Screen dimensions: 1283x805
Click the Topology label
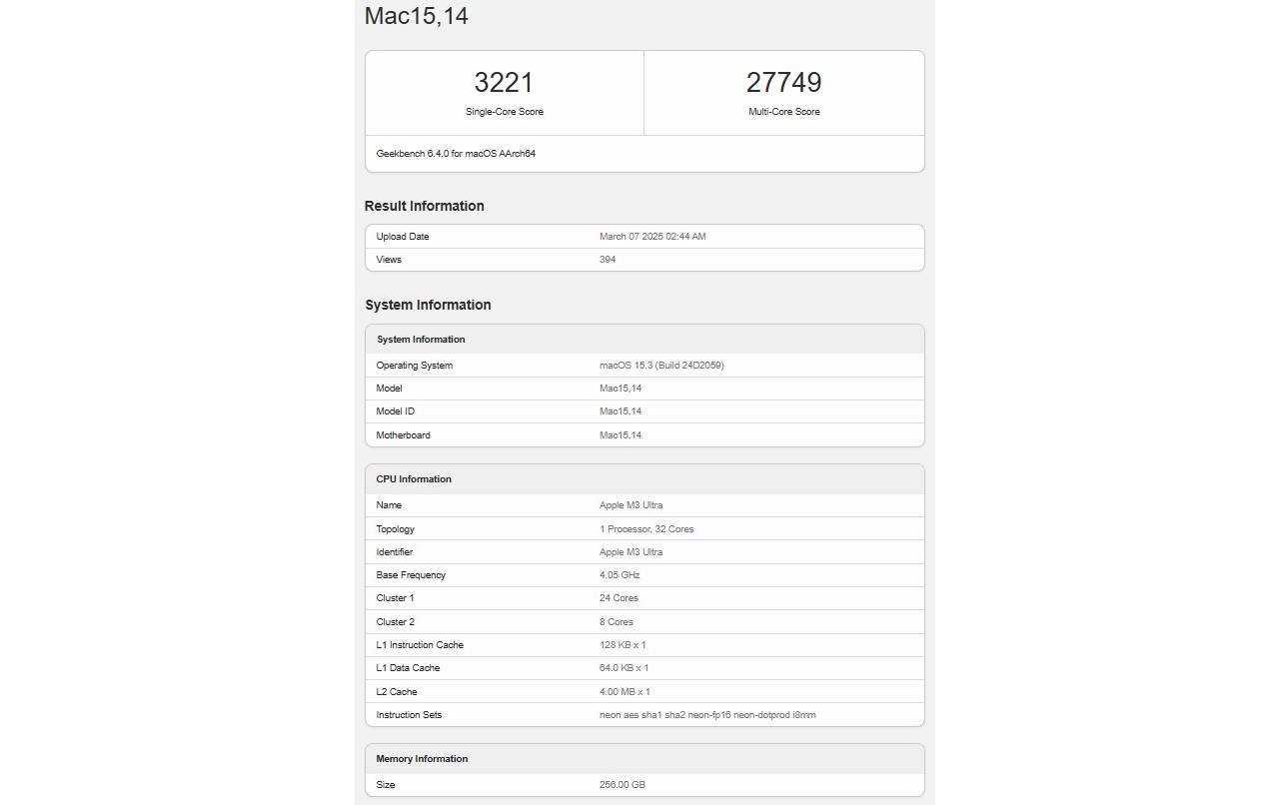pos(396,529)
